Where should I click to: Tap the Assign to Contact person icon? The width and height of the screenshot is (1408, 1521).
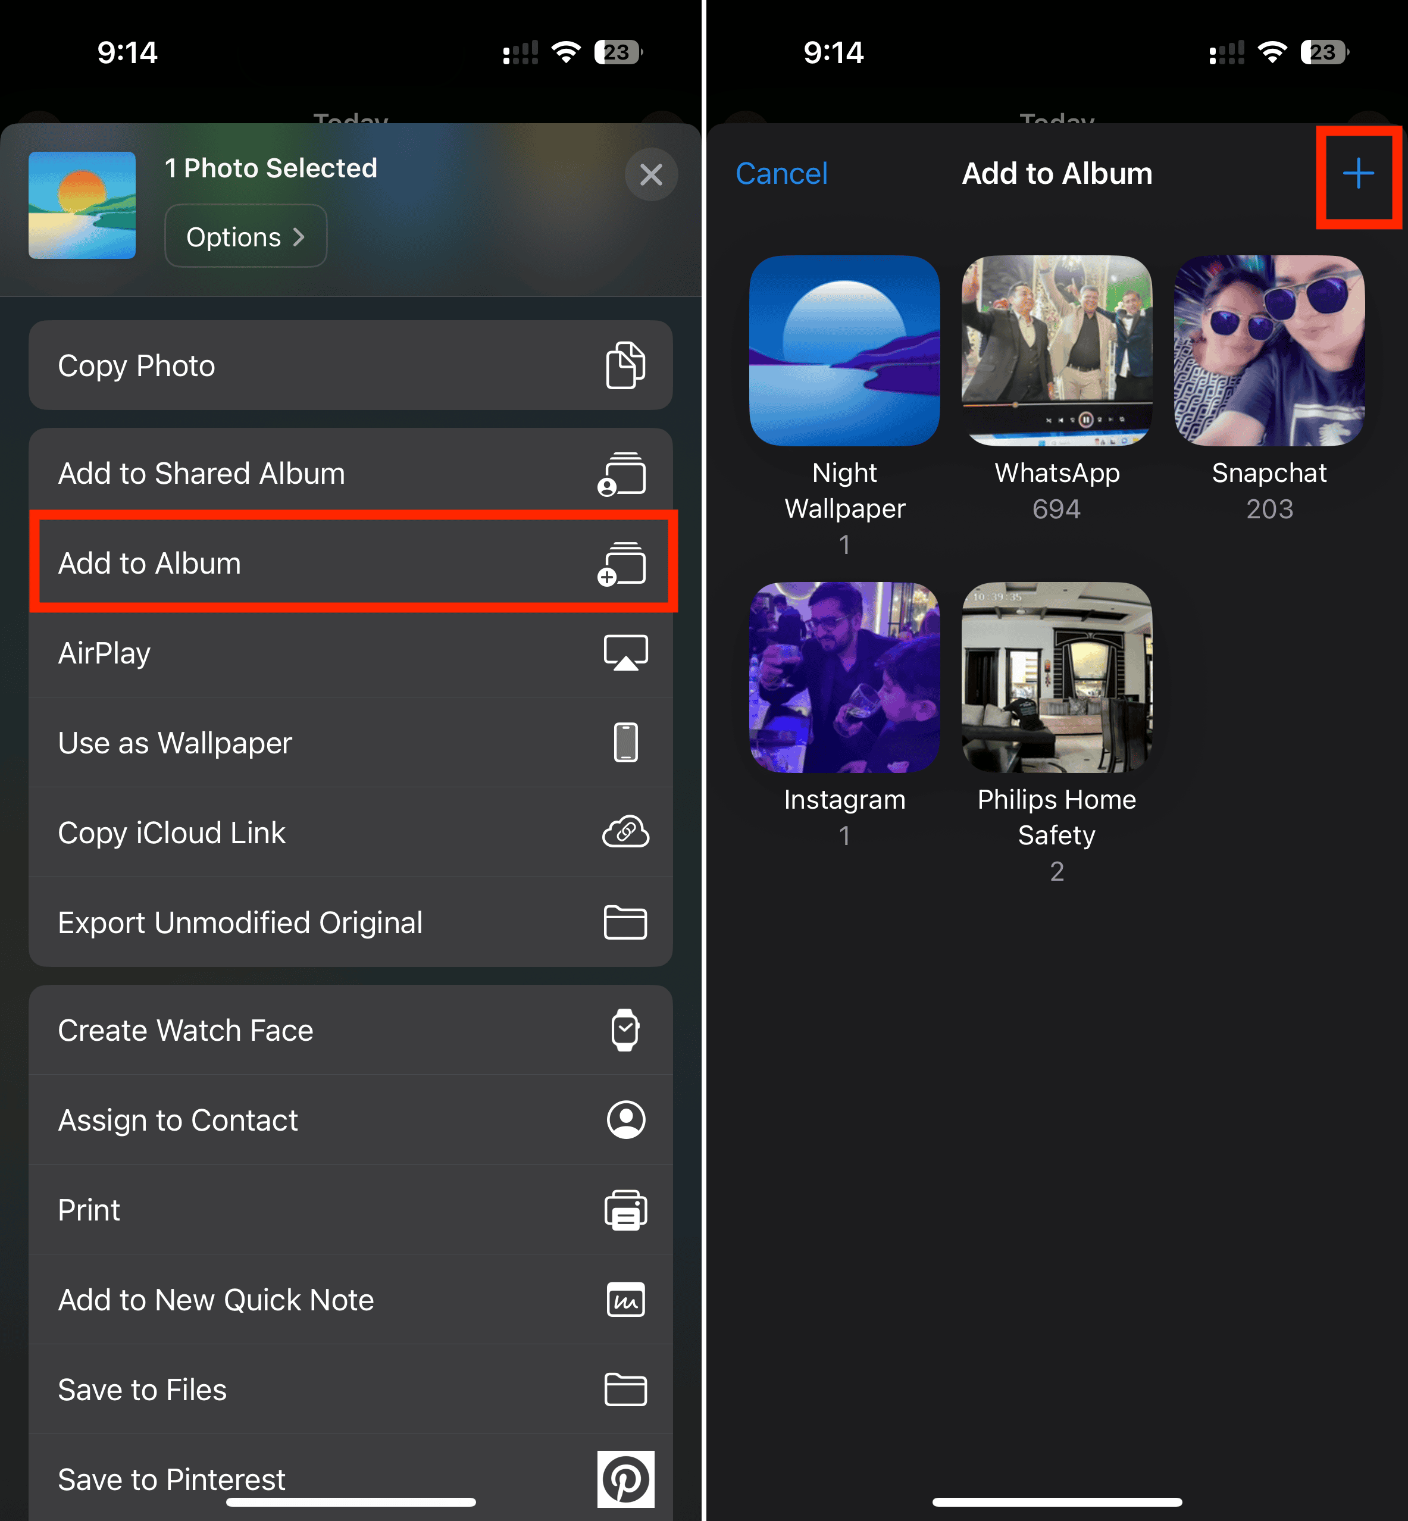click(x=625, y=1120)
